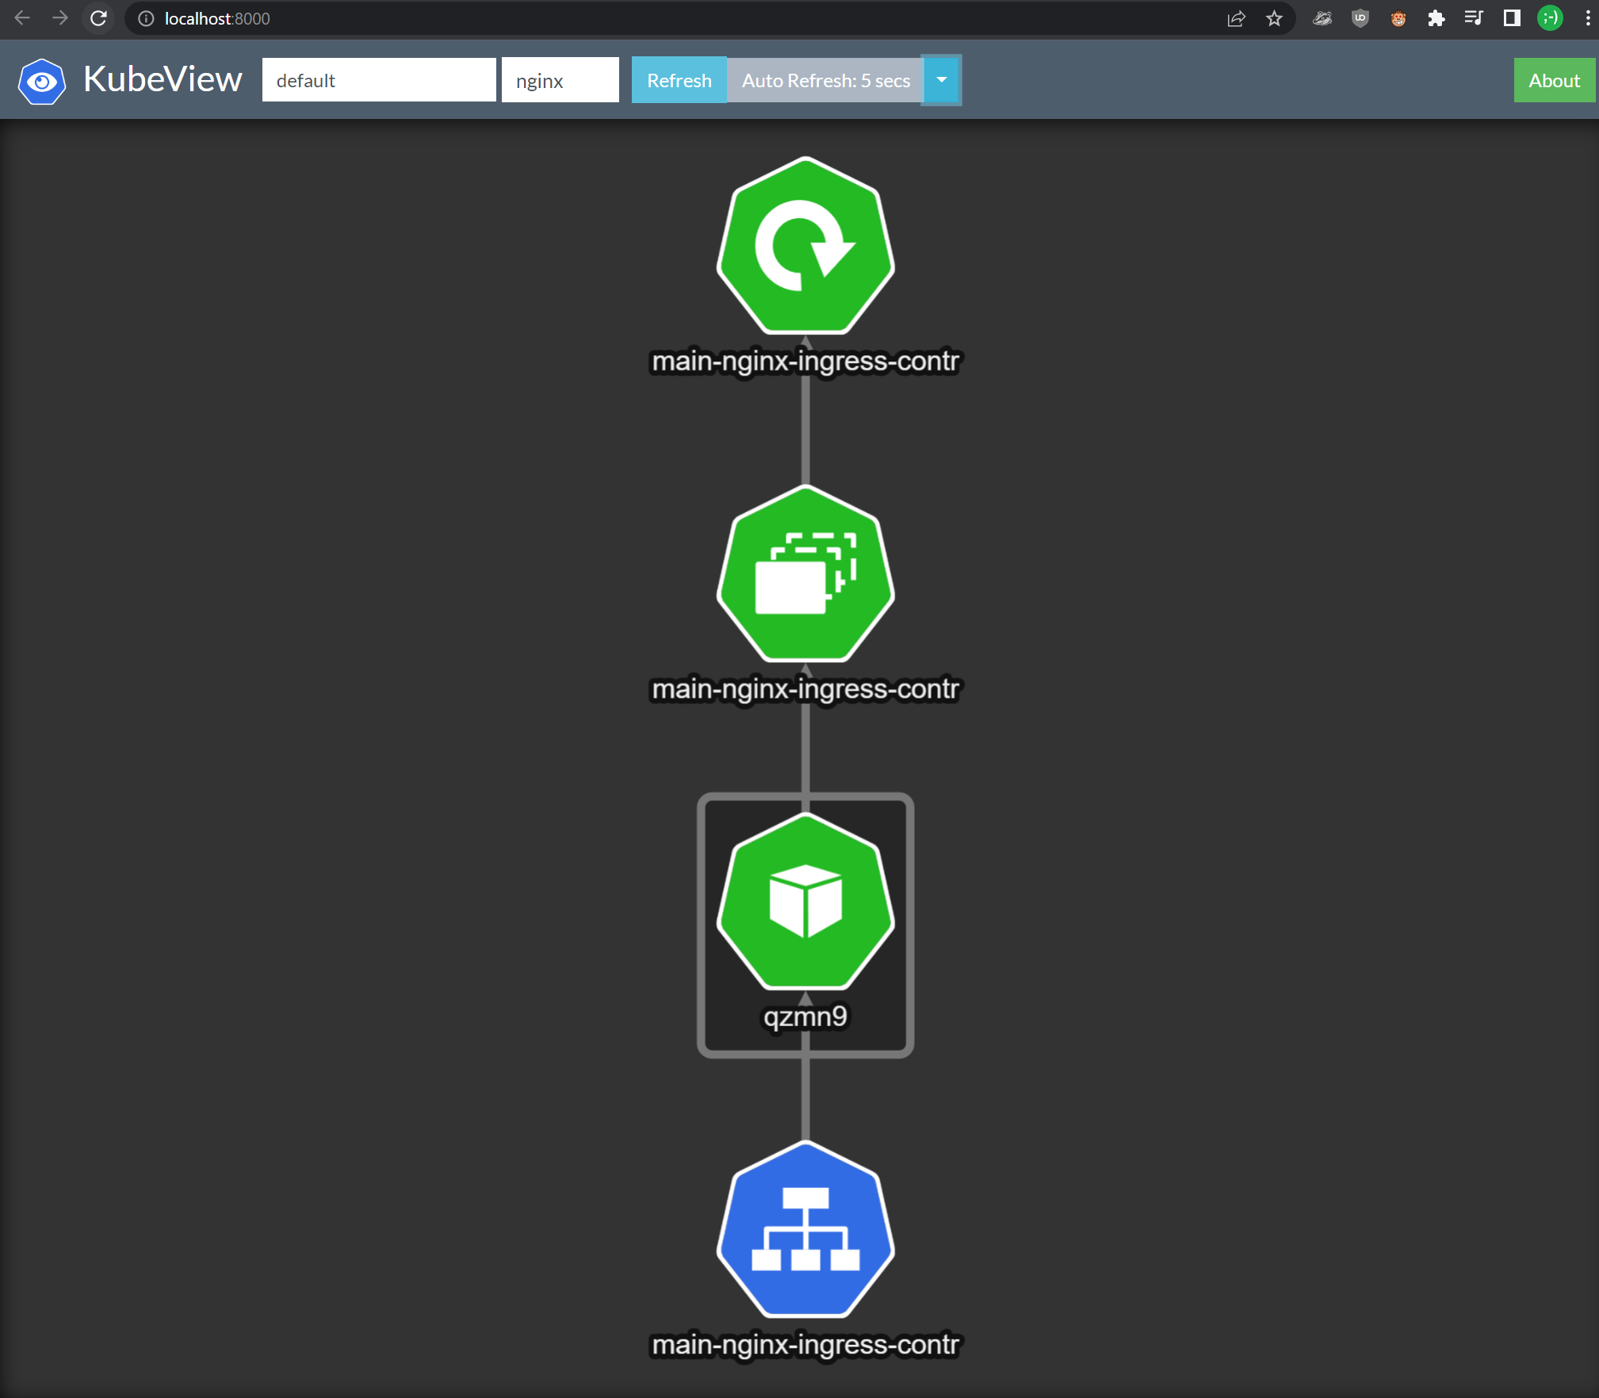
Task: Select the blue Service node icon
Action: point(805,1230)
